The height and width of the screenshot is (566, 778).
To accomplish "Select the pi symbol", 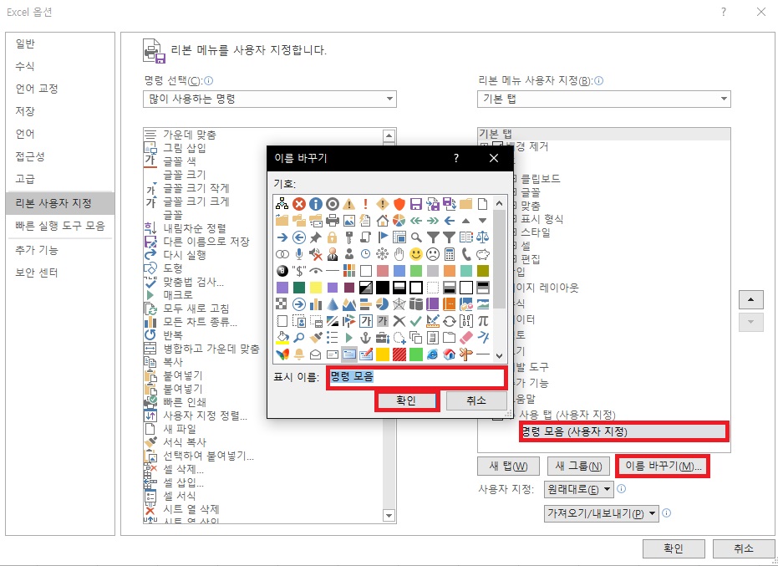I will [482, 321].
